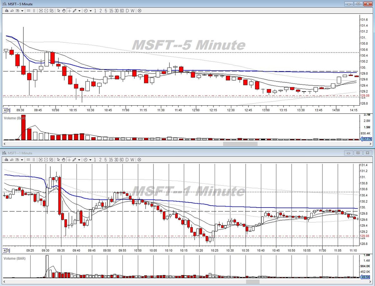The image size is (375, 286).
Task: Expand drawing tools dropdown in 5 Minute window
Action: (x=79, y=11)
